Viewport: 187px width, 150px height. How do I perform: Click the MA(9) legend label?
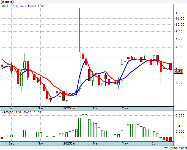coord(14,6)
